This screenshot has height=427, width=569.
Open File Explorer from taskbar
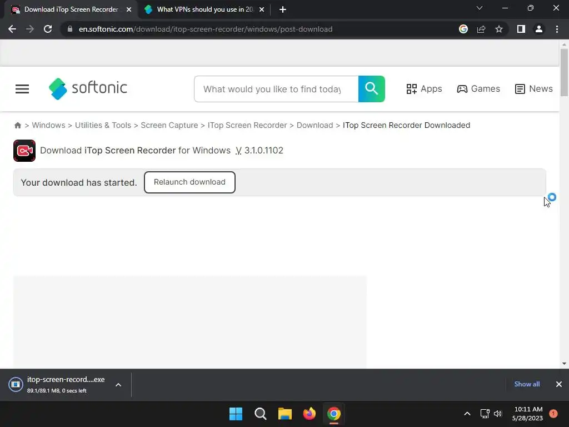(285, 414)
